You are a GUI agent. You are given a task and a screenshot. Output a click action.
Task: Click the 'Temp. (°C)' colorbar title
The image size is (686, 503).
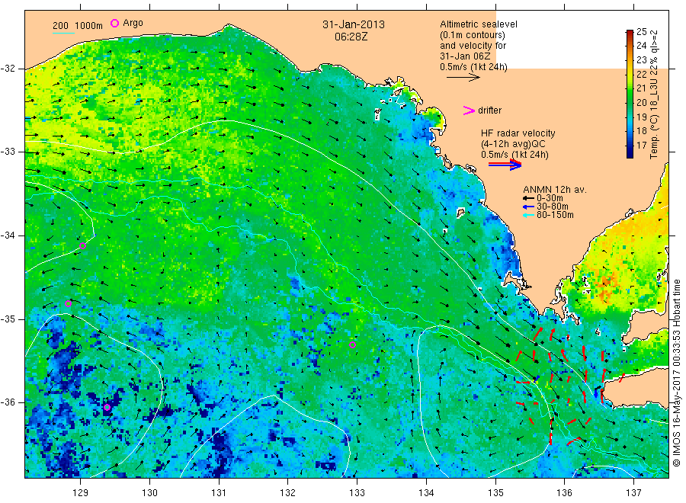coord(654,136)
